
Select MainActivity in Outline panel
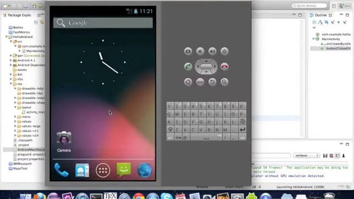click(331, 39)
